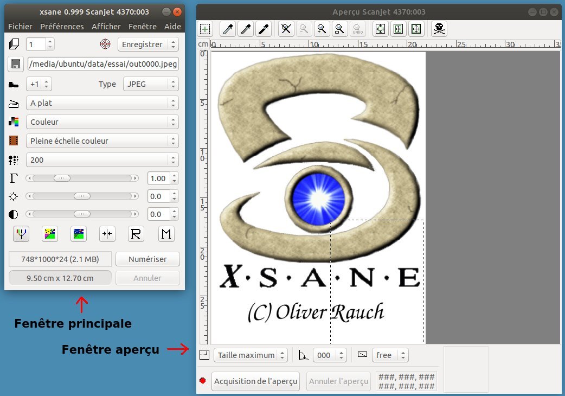The width and height of the screenshot is (565, 396).
Task: Open the Aide menu
Action: pyautogui.click(x=172, y=26)
